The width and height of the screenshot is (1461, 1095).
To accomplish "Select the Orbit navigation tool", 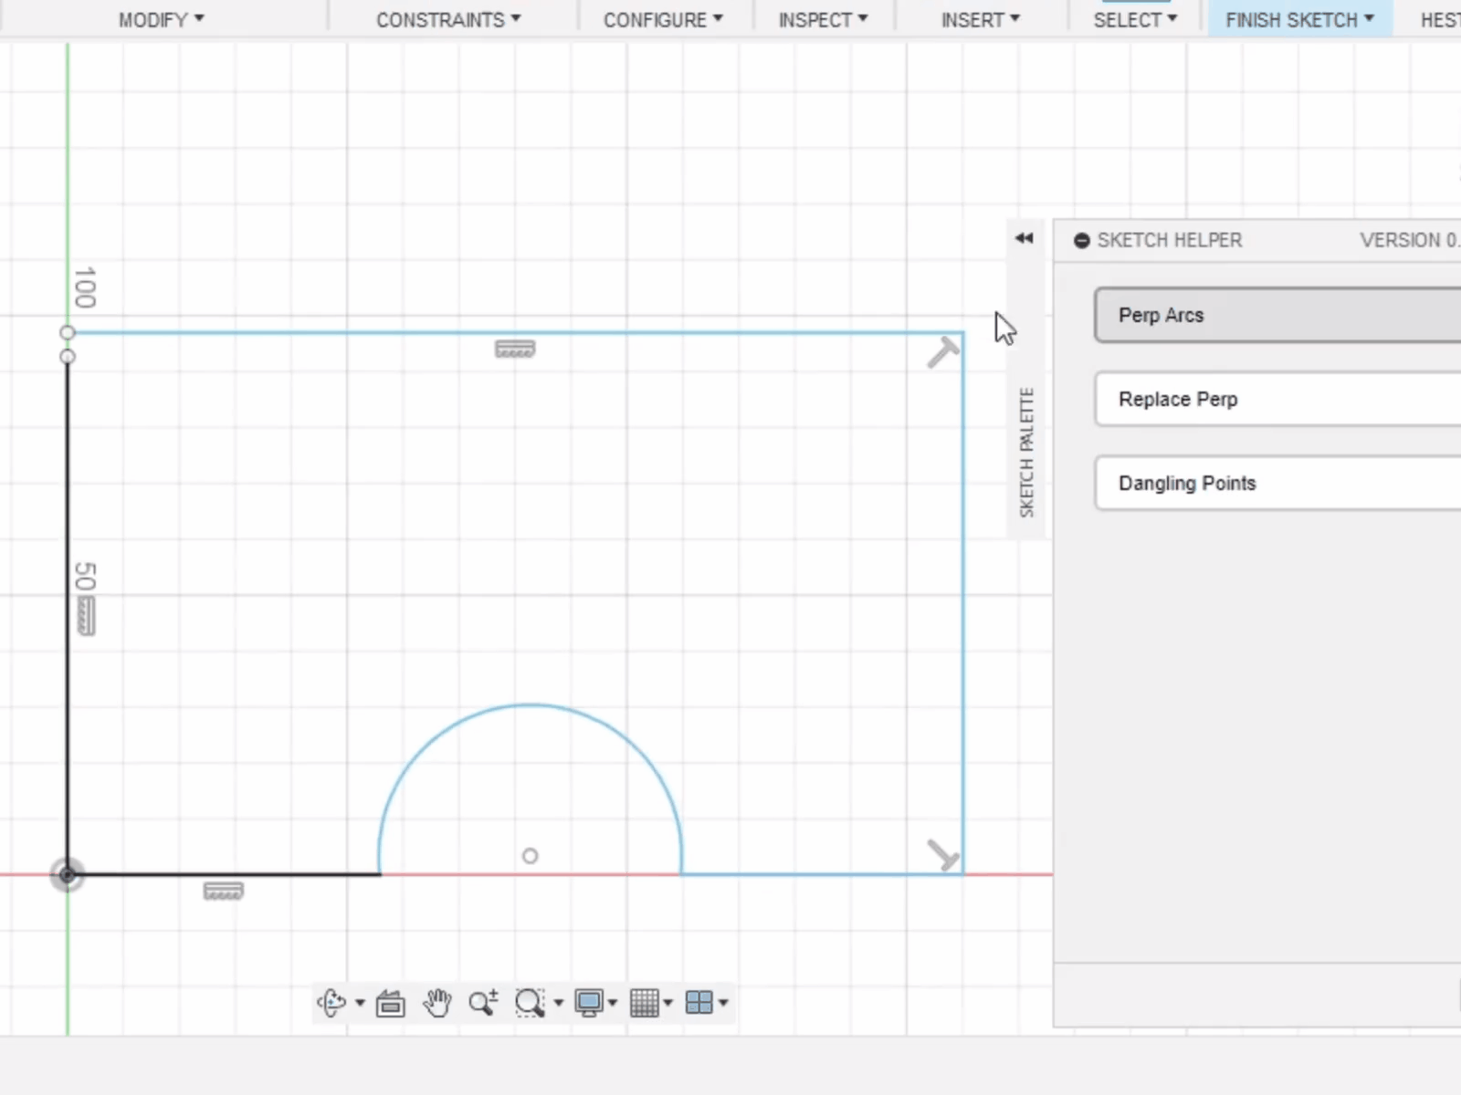I will coord(331,1003).
